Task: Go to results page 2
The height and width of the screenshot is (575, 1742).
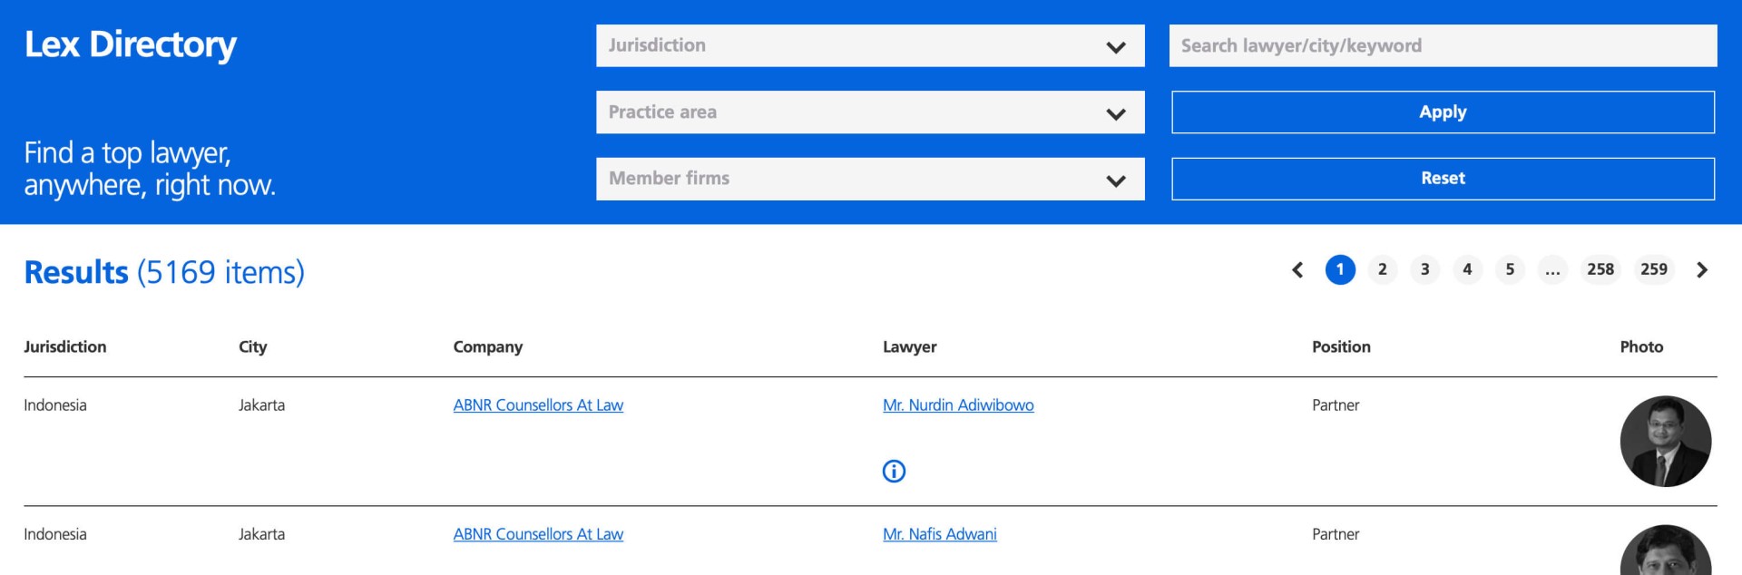Action: pyautogui.click(x=1383, y=269)
